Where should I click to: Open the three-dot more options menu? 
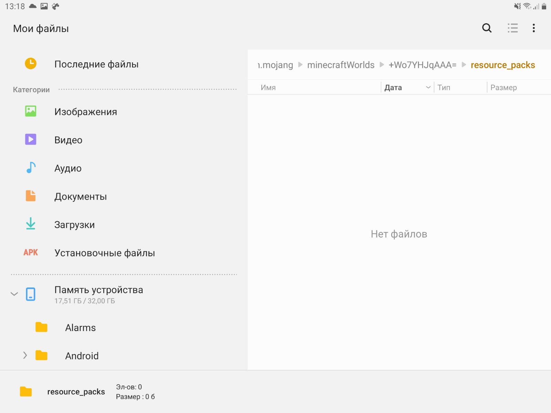coord(533,28)
